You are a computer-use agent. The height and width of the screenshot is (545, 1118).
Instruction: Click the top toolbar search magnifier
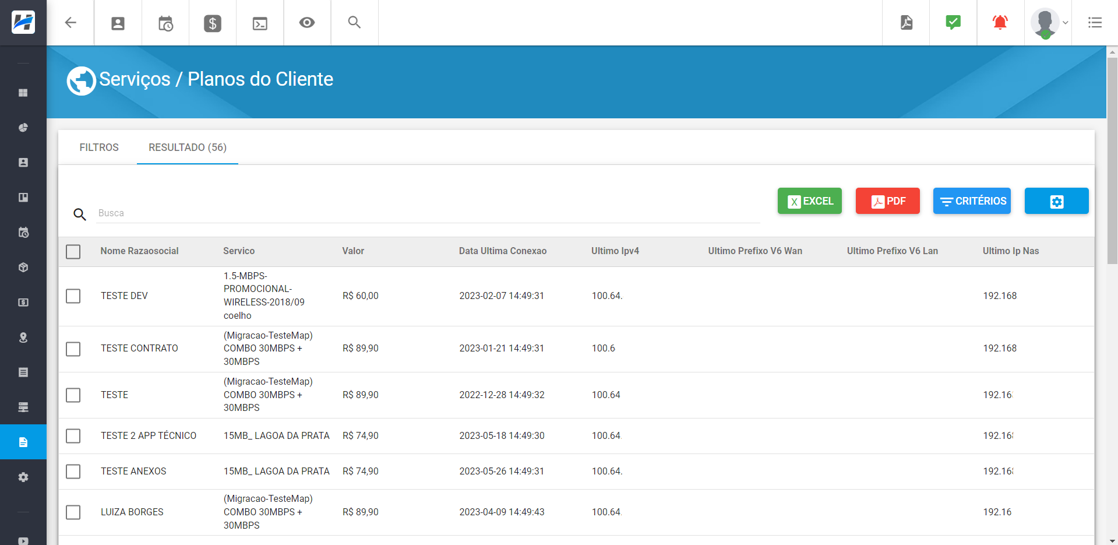[x=354, y=22]
